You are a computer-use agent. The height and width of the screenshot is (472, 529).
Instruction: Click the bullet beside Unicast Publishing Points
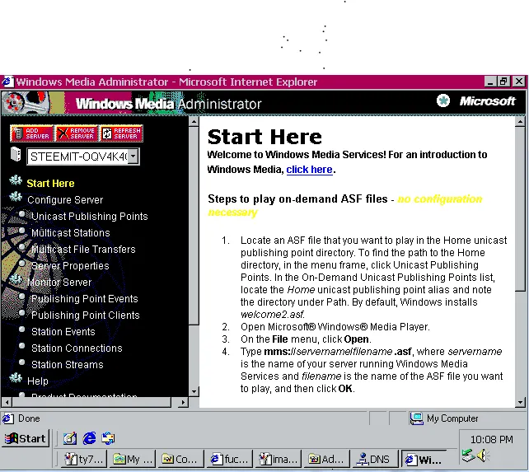tap(22, 214)
